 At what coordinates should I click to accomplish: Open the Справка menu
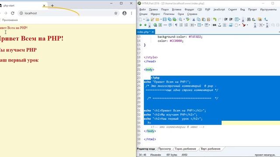pos(192,14)
